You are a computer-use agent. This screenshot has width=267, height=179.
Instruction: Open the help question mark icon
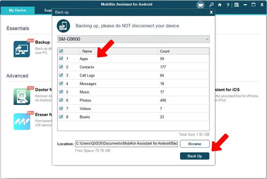click(x=228, y=5)
